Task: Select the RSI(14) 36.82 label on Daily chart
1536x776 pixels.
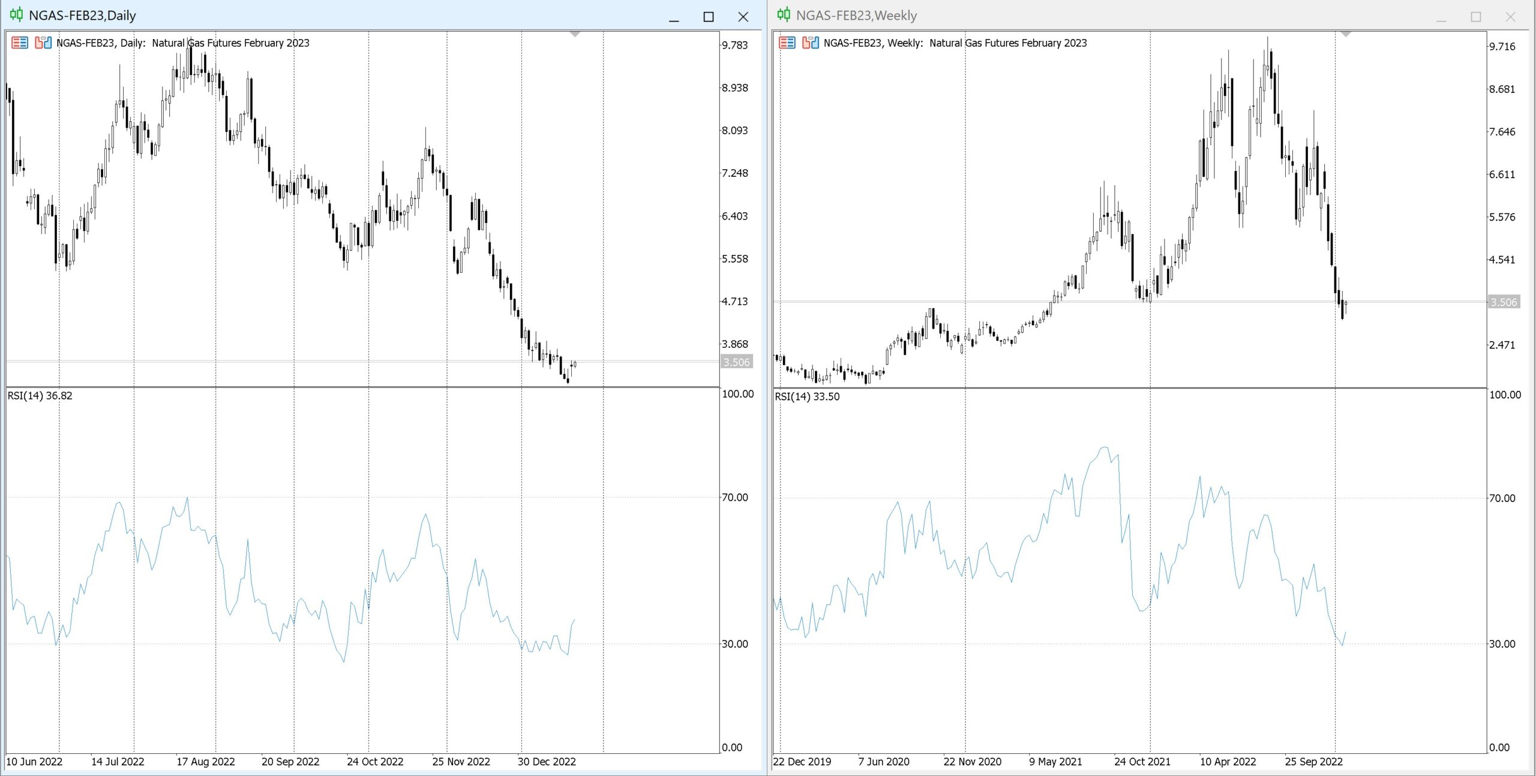Action: [40, 396]
